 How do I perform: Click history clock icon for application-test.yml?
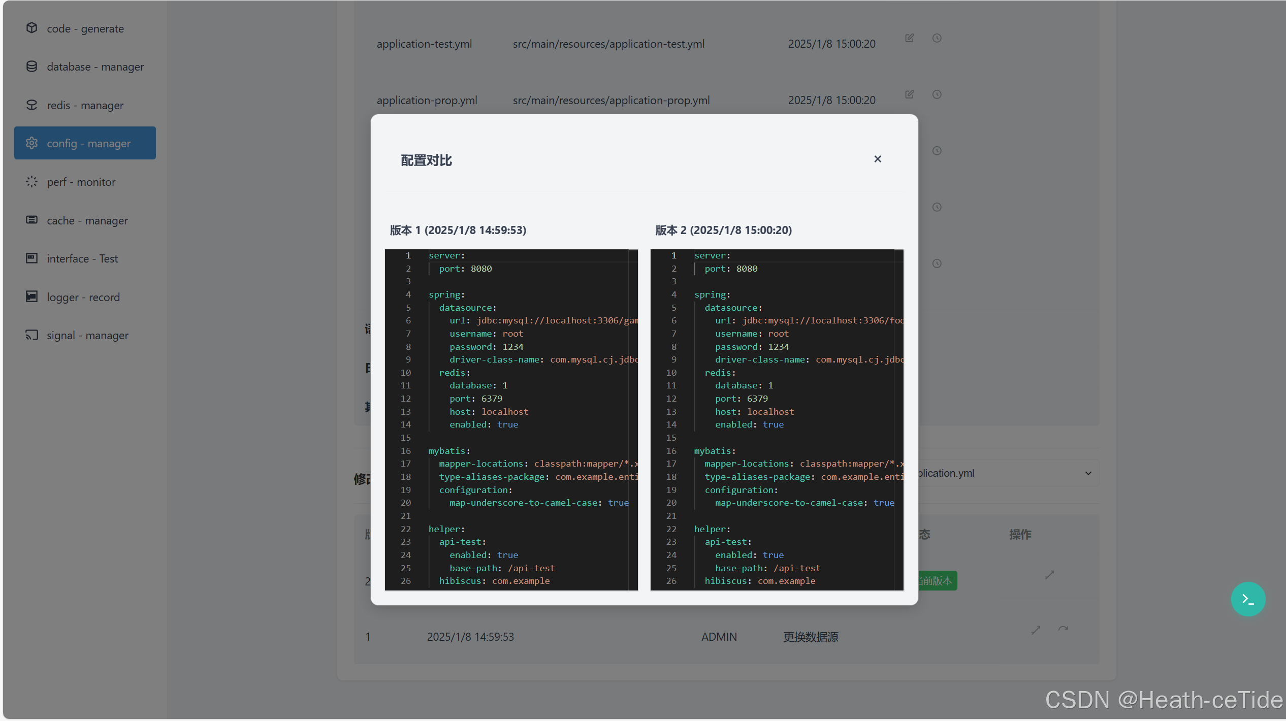click(x=937, y=38)
